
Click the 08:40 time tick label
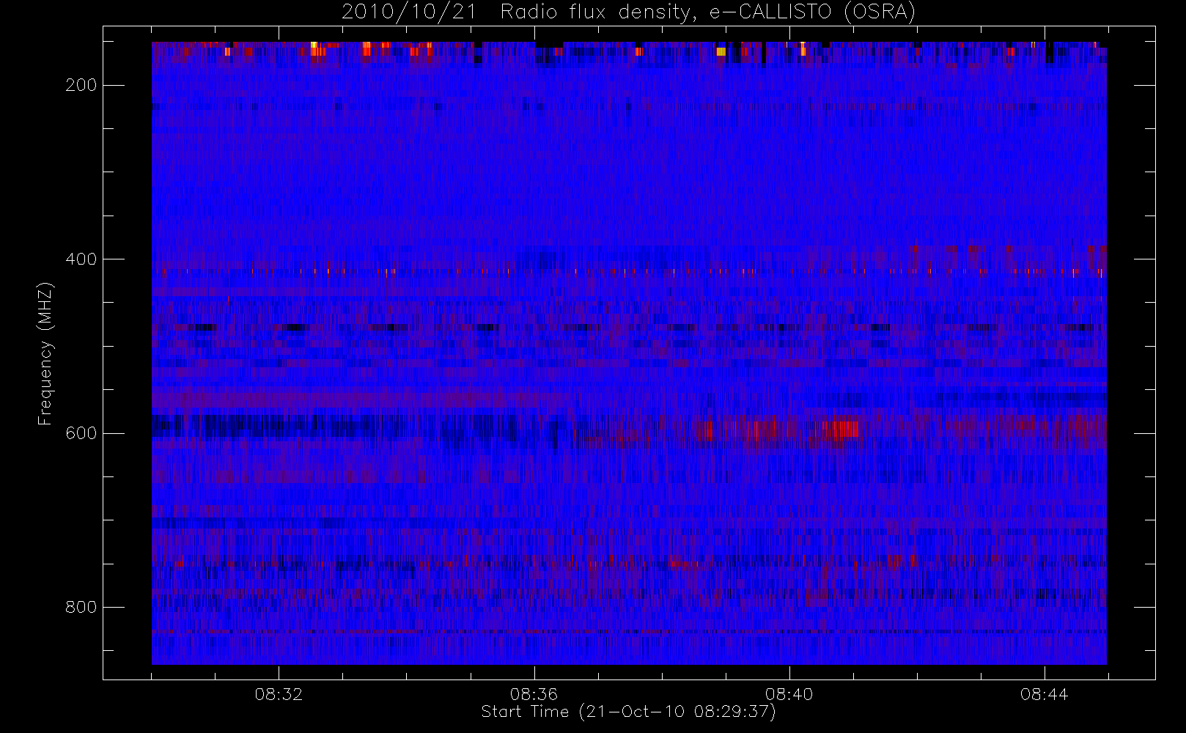pyautogui.click(x=789, y=694)
